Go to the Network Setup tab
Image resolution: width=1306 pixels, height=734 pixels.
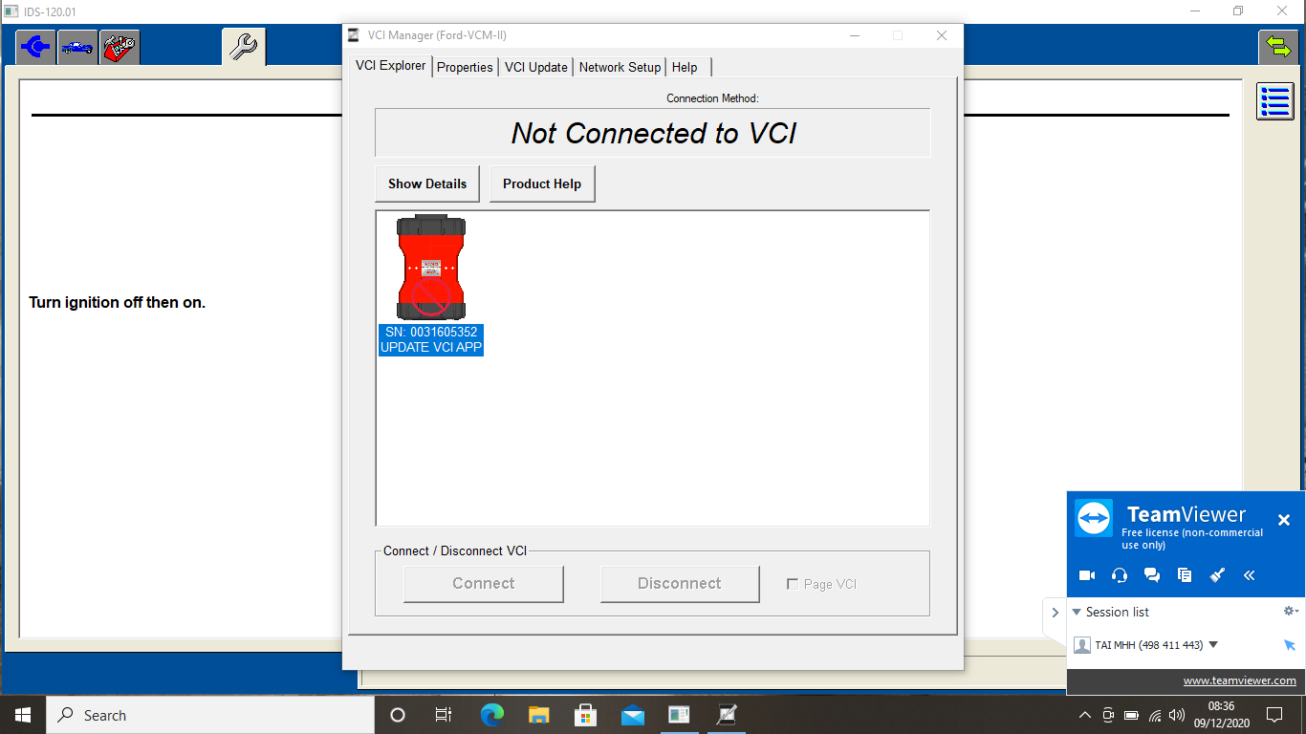point(620,67)
